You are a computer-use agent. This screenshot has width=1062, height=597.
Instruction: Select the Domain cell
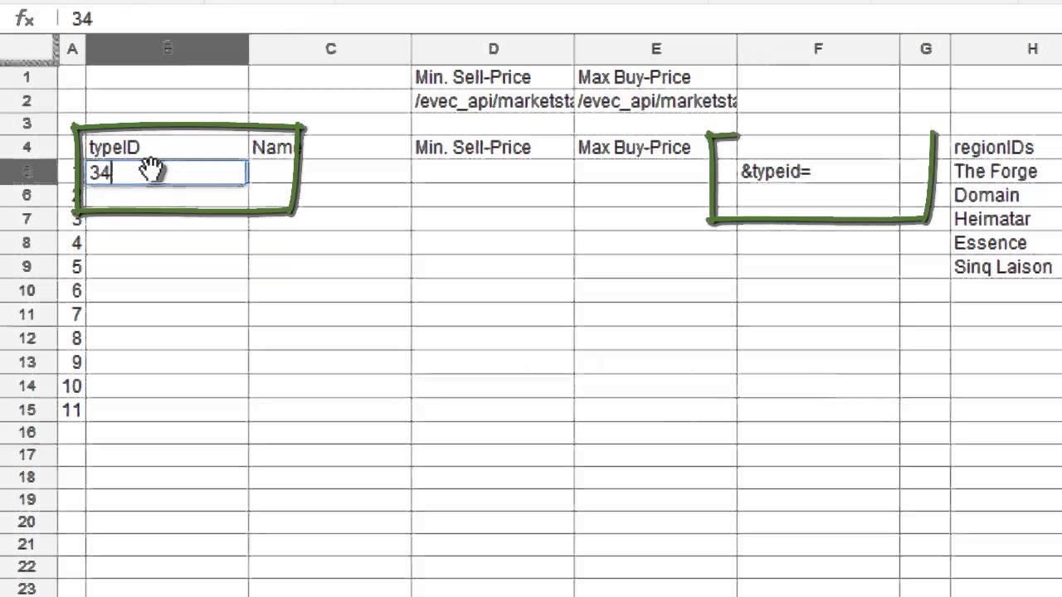pos(1006,196)
